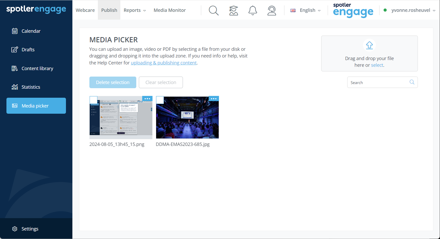Tick checkbox on DDMA-EMAS2023-685.jpg thumbnail
This screenshot has width=440, height=239.
tap(160, 100)
